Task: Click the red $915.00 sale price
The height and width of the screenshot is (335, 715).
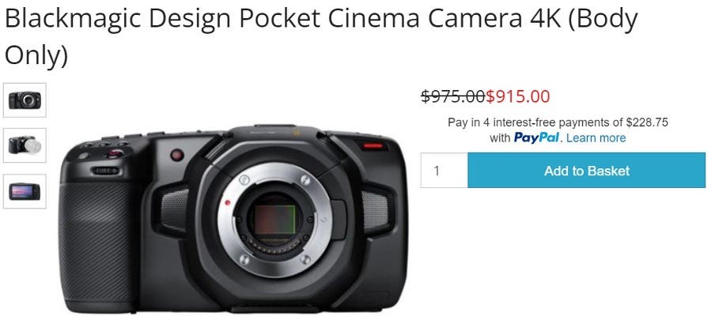Action: pyautogui.click(x=517, y=96)
